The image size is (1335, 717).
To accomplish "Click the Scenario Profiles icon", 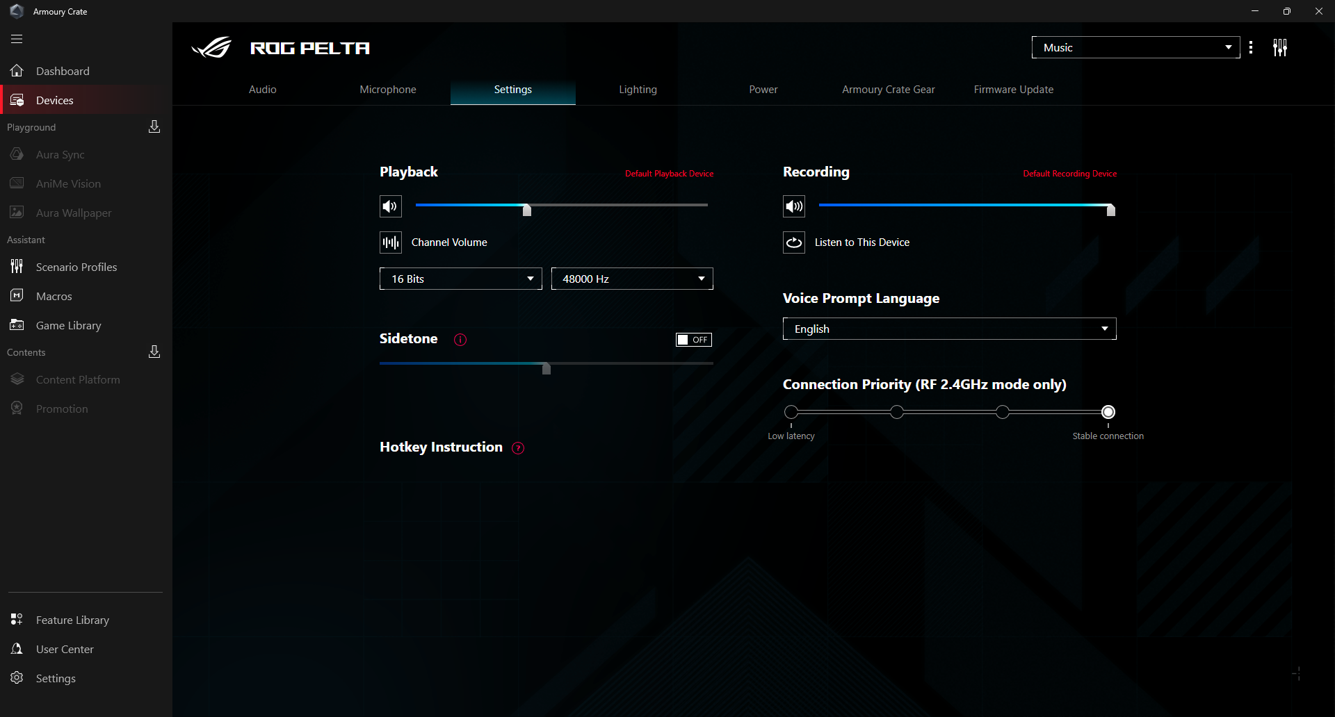I will [x=17, y=267].
